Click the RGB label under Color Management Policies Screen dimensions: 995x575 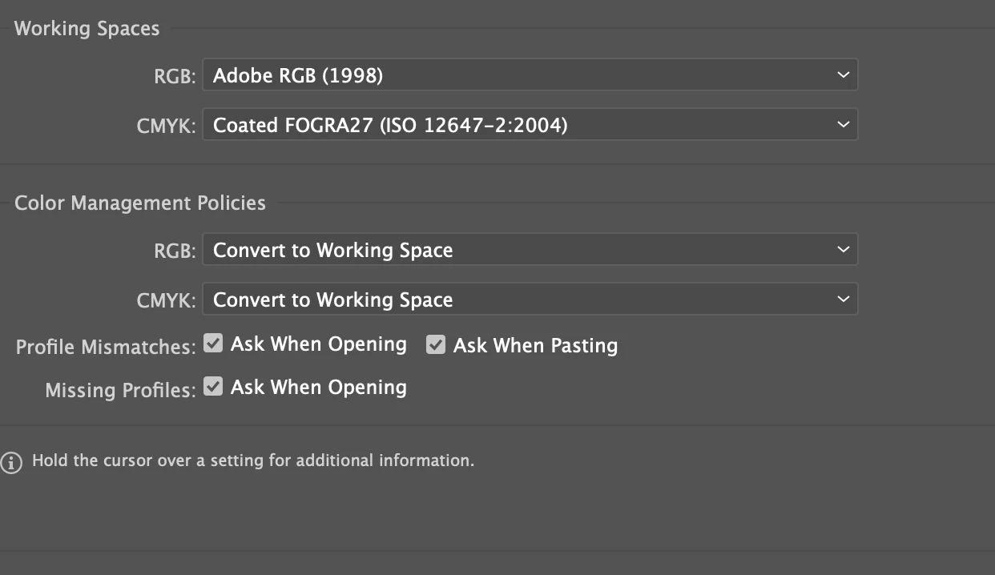pyautogui.click(x=175, y=251)
